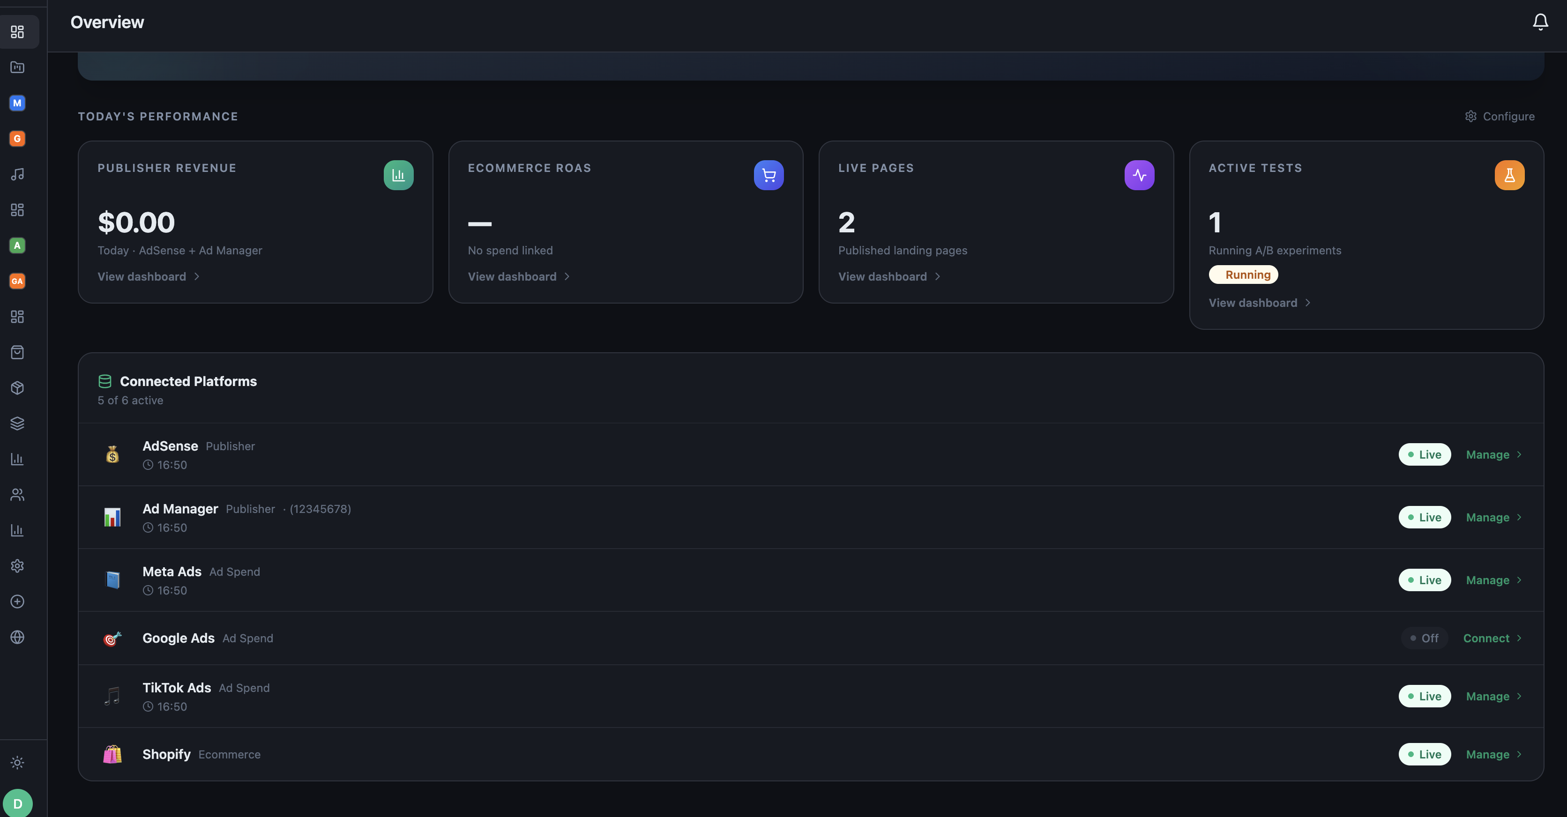
Task: Open the folder chart icon in sidebar
Action: point(18,67)
